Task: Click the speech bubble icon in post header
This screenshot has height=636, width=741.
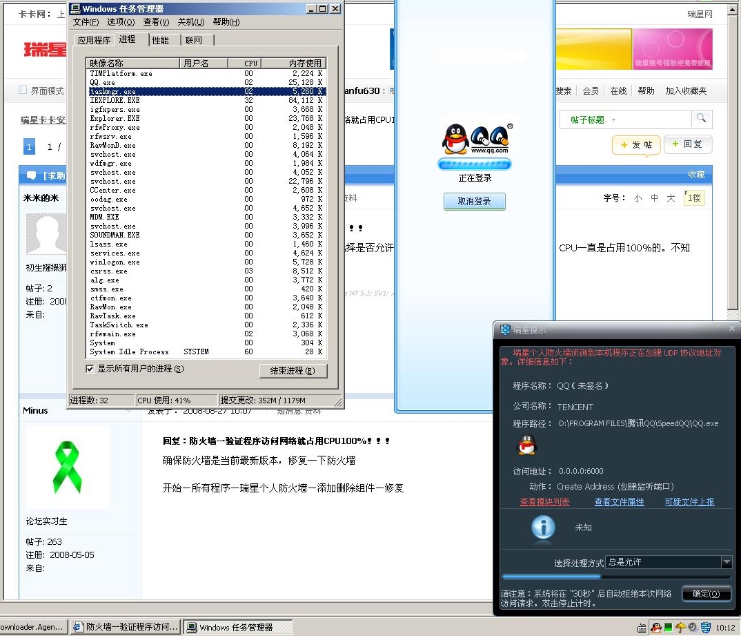Action: (x=31, y=175)
